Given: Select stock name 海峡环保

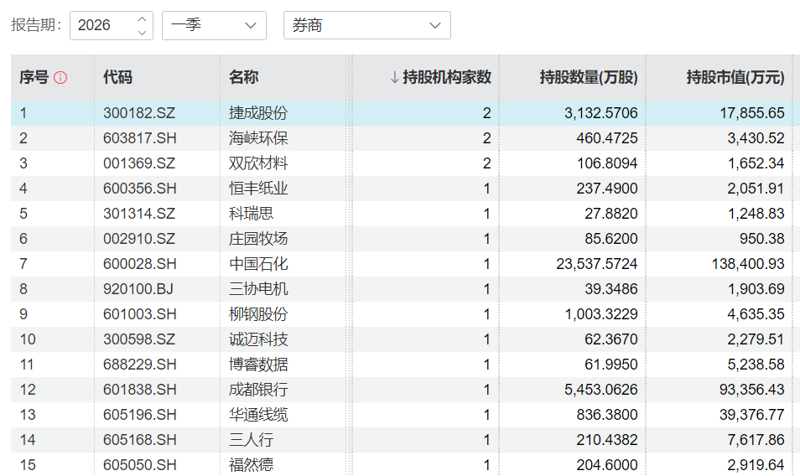Looking at the screenshot, I should pos(258,138).
